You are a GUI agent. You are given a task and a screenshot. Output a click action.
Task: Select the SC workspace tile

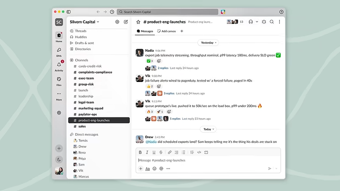[59, 22]
